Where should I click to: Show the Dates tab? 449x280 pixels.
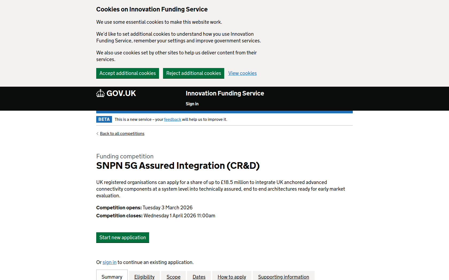[199, 277]
